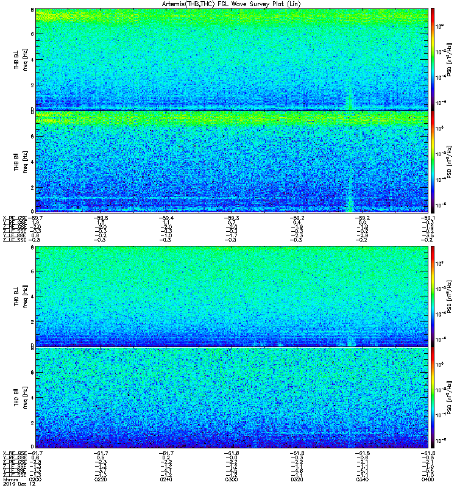Click the light burst near 0 Hz in the THC B⊥ spectrogram
The width and height of the screenshot is (457, 488).
(351, 342)
